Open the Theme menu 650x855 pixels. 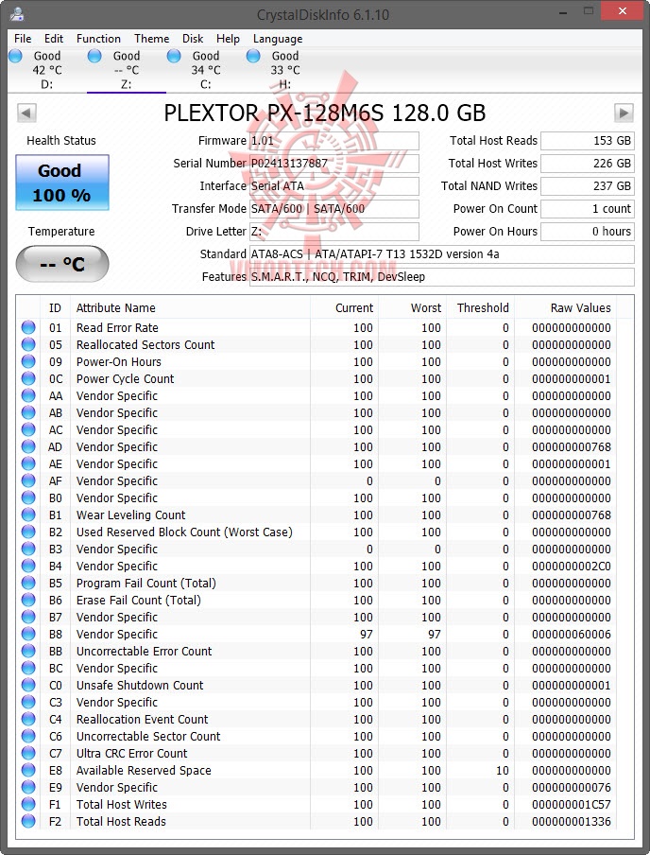(152, 39)
